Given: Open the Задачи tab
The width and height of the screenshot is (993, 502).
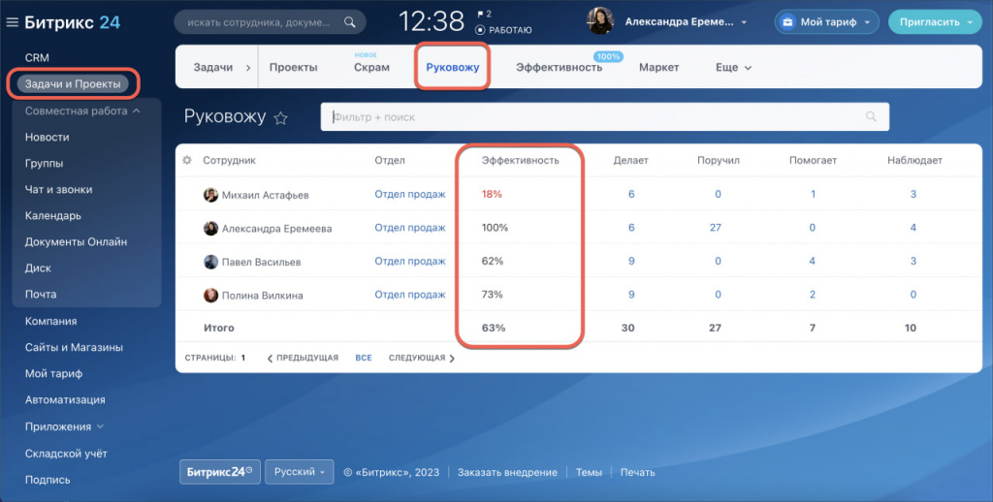Looking at the screenshot, I should tap(212, 67).
